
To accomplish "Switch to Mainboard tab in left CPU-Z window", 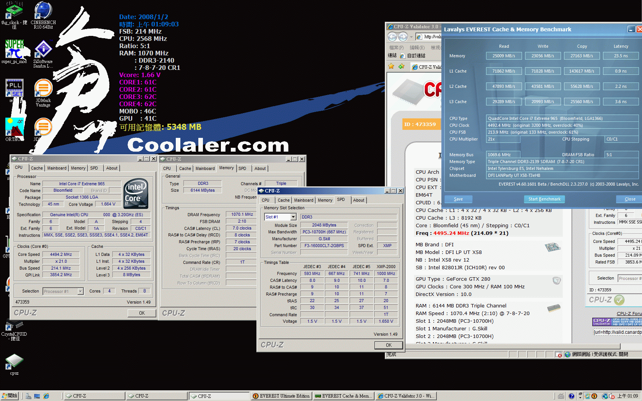I will click(x=57, y=168).
